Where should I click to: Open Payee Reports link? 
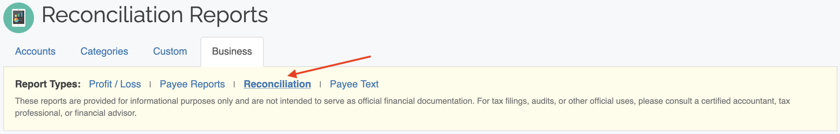pos(192,84)
